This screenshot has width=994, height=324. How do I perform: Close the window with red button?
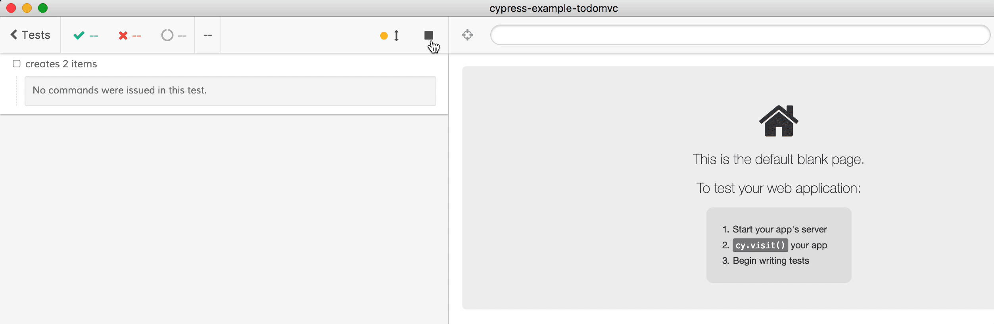click(11, 8)
